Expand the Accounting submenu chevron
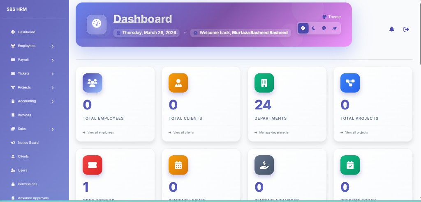The image size is (421, 202). point(53,102)
